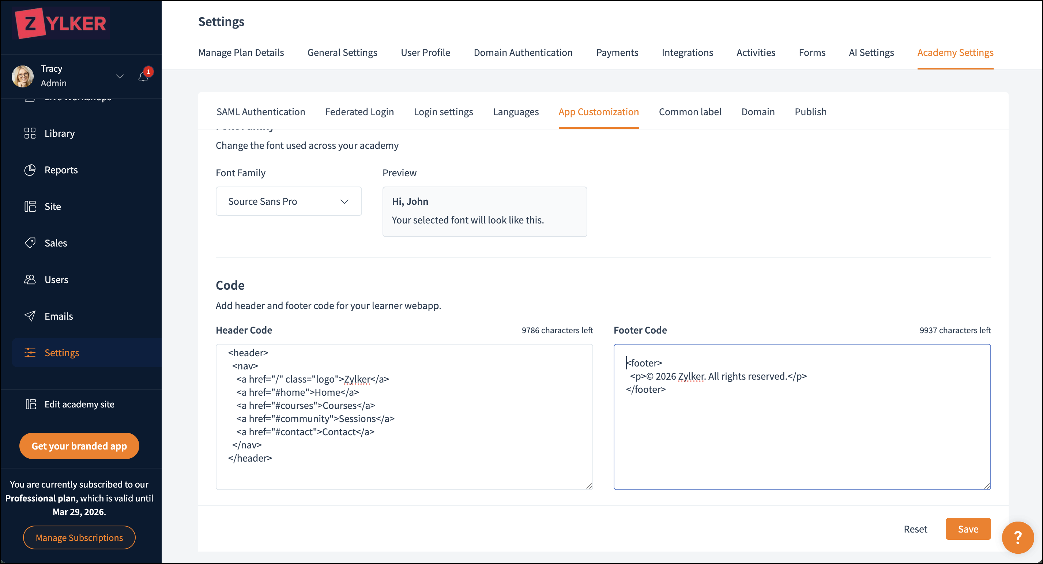Click inside the Footer Code textarea
Image resolution: width=1043 pixels, height=564 pixels.
point(802,437)
